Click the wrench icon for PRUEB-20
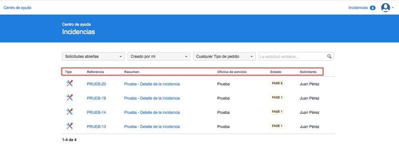The image size is (399, 149). click(69, 83)
